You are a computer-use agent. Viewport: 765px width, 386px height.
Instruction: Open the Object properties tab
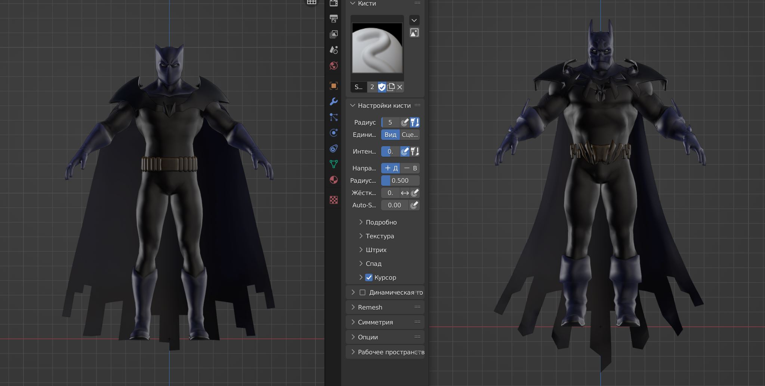coord(334,86)
